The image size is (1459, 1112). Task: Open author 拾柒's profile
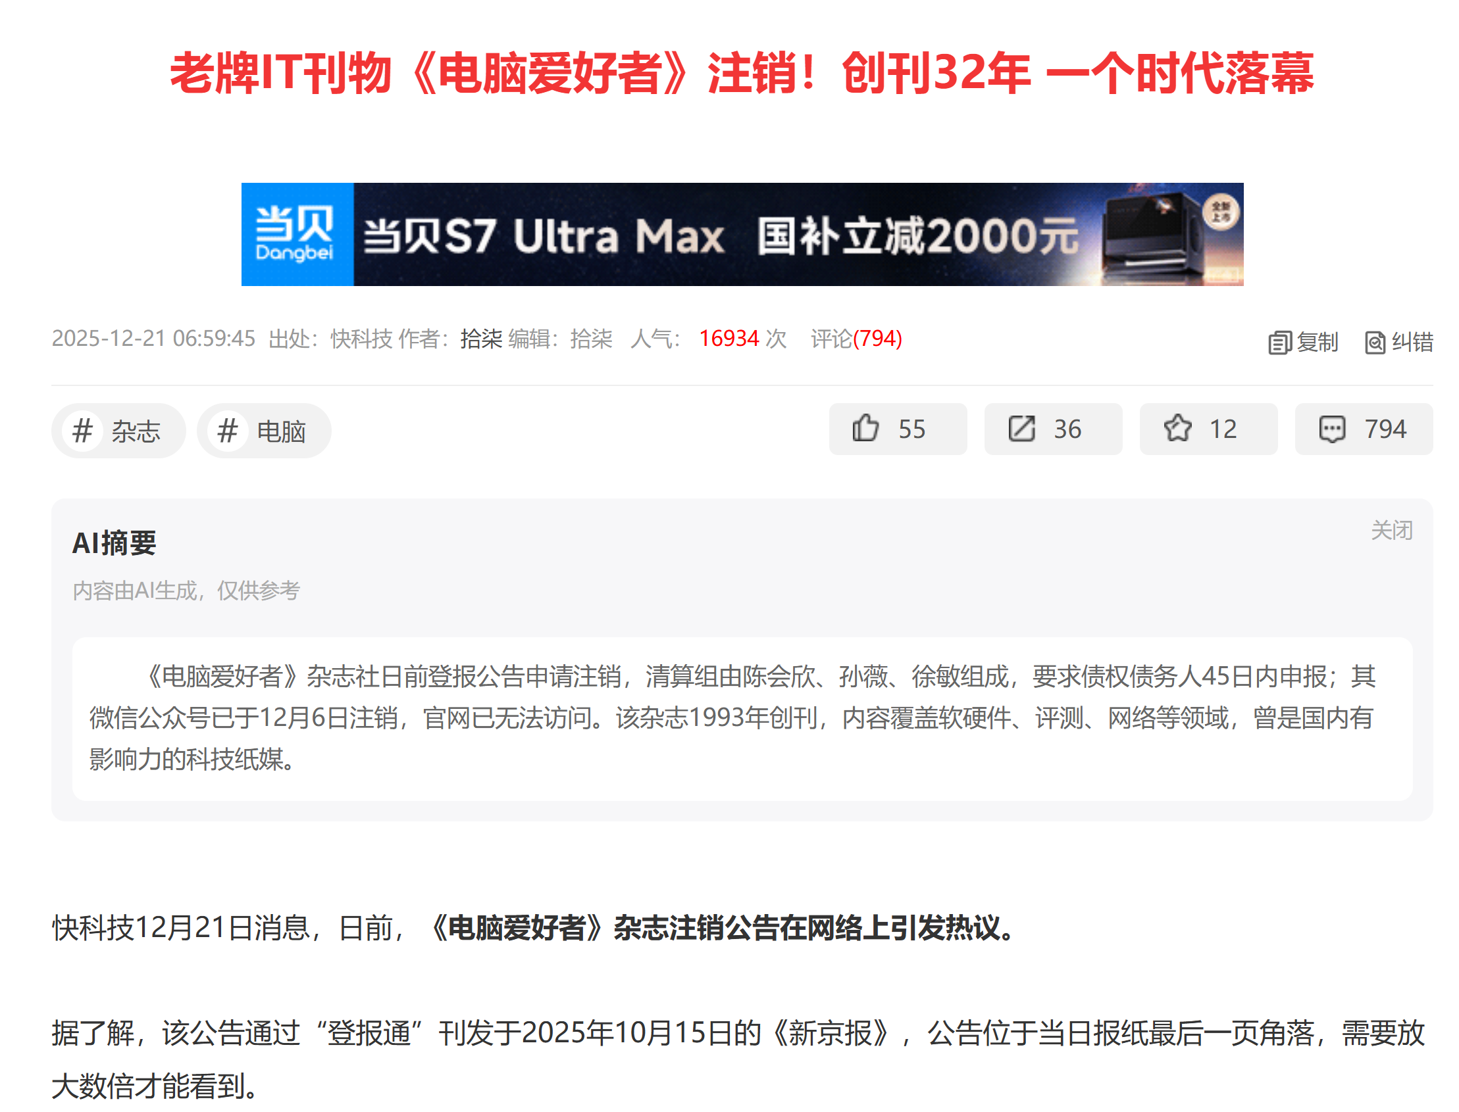tap(479, 339)
